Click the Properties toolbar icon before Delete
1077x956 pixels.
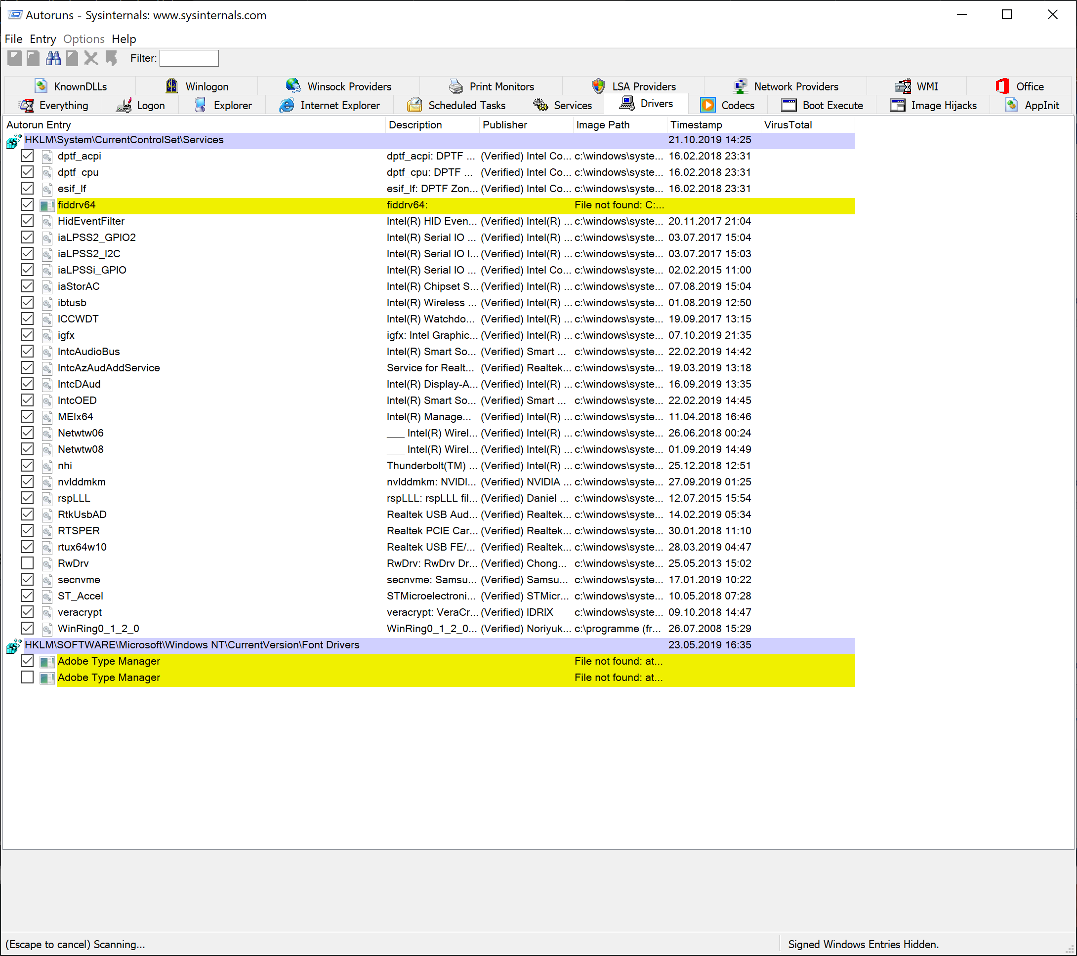pyautogui.click(x=72, y=58)
